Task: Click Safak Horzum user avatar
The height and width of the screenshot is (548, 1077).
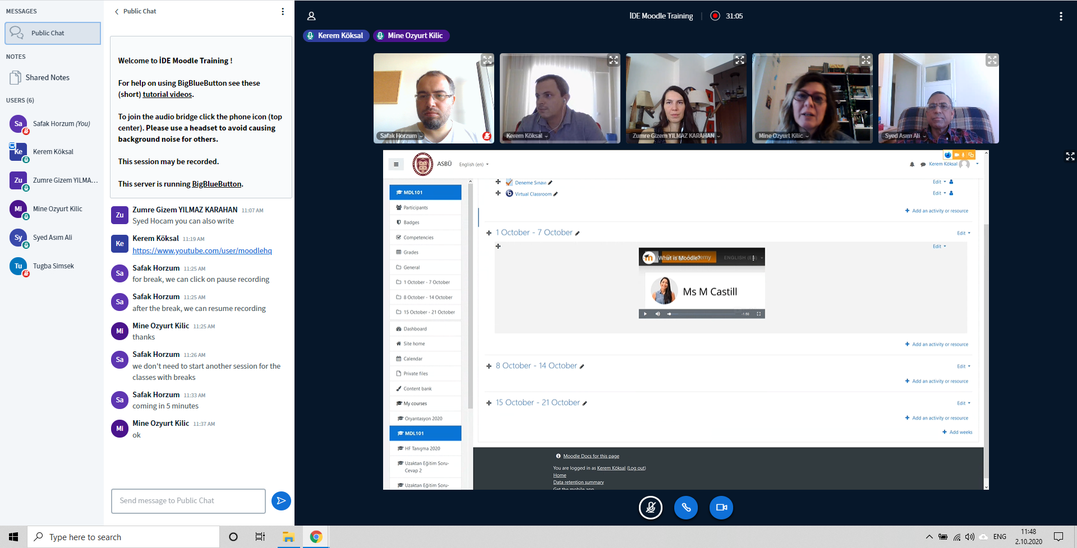Action: 19,124
